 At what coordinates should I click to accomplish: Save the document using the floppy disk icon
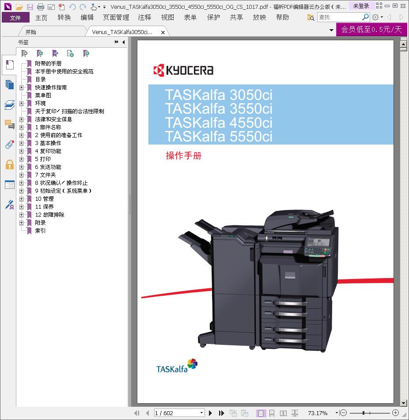tap(30, 7)
